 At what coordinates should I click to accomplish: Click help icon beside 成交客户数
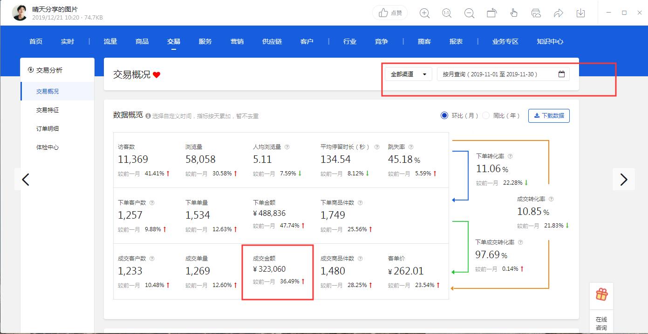[152, 258]
